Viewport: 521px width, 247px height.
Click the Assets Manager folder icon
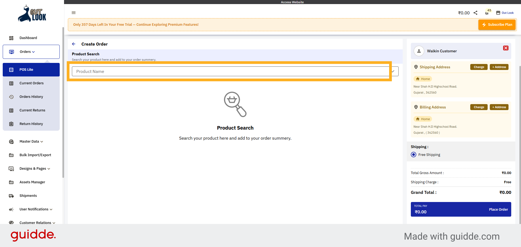[11, 182]
